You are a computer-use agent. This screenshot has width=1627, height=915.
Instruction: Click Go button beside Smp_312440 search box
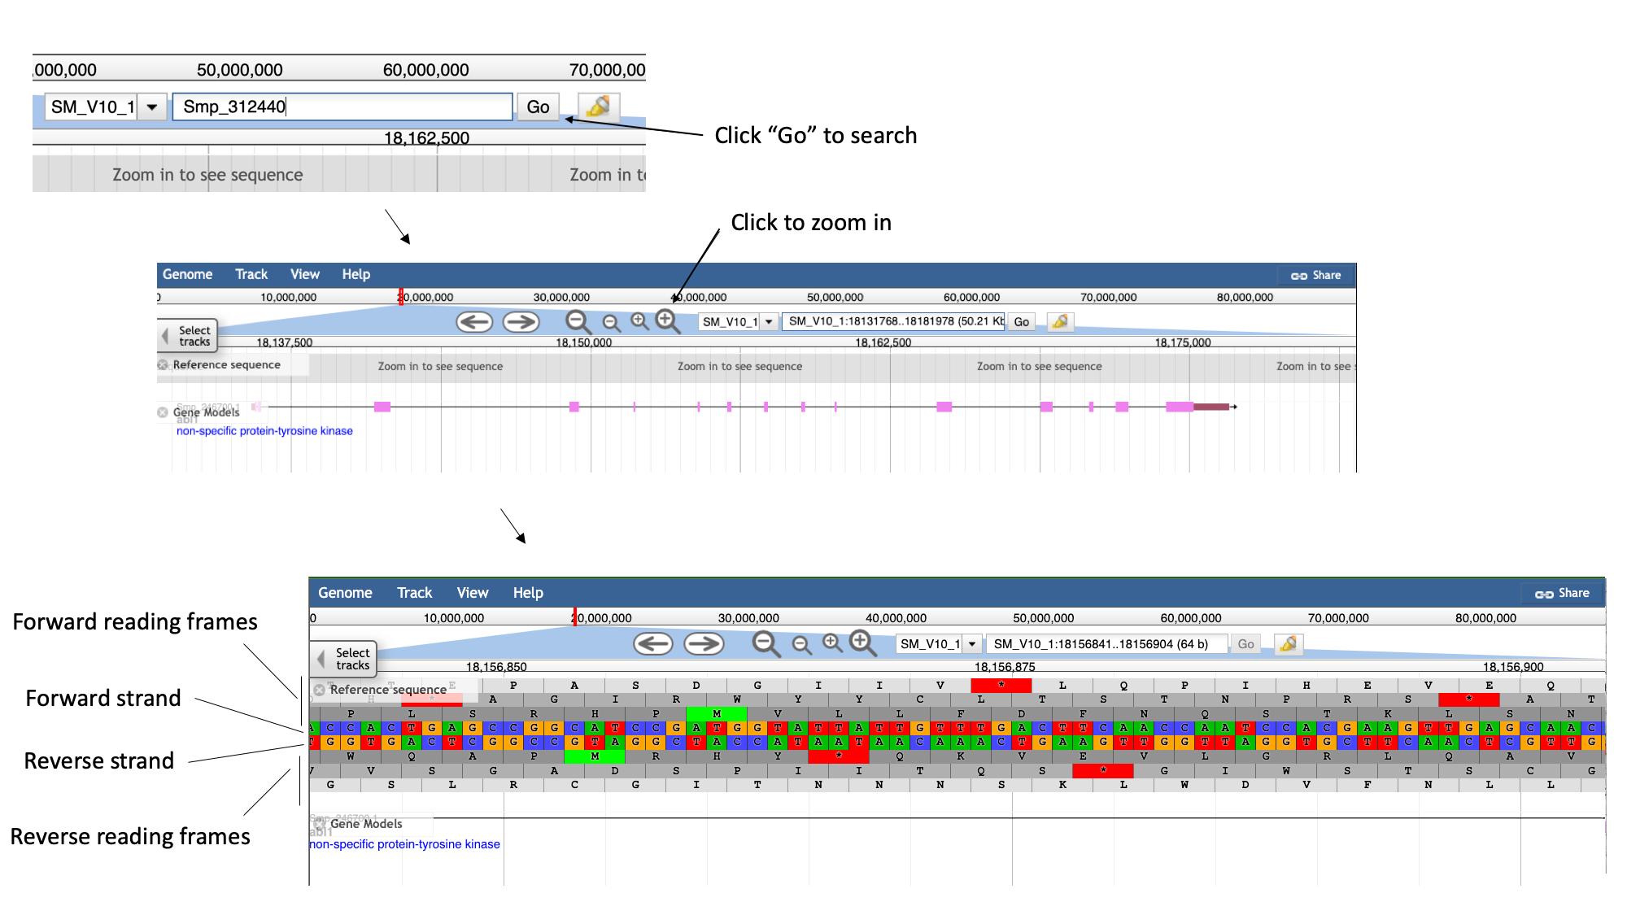pyautogui.click(x=538, y=107)
